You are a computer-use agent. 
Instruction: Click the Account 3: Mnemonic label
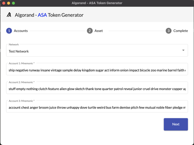(x=21, y=101)
